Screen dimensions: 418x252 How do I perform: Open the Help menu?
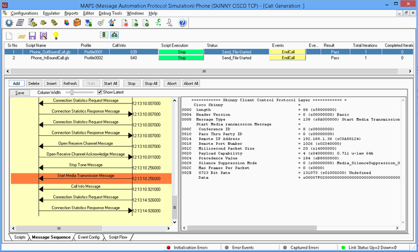click(153, 13)
